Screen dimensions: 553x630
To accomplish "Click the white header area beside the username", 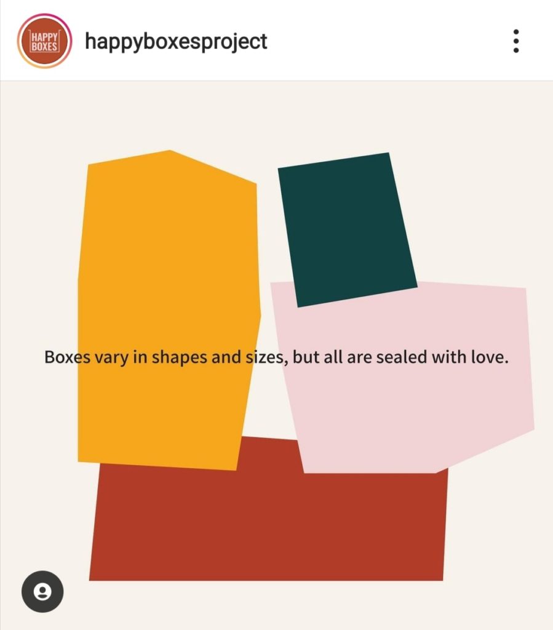I will click(386, 41).
